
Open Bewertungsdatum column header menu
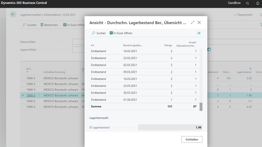[x=133, y=45]
